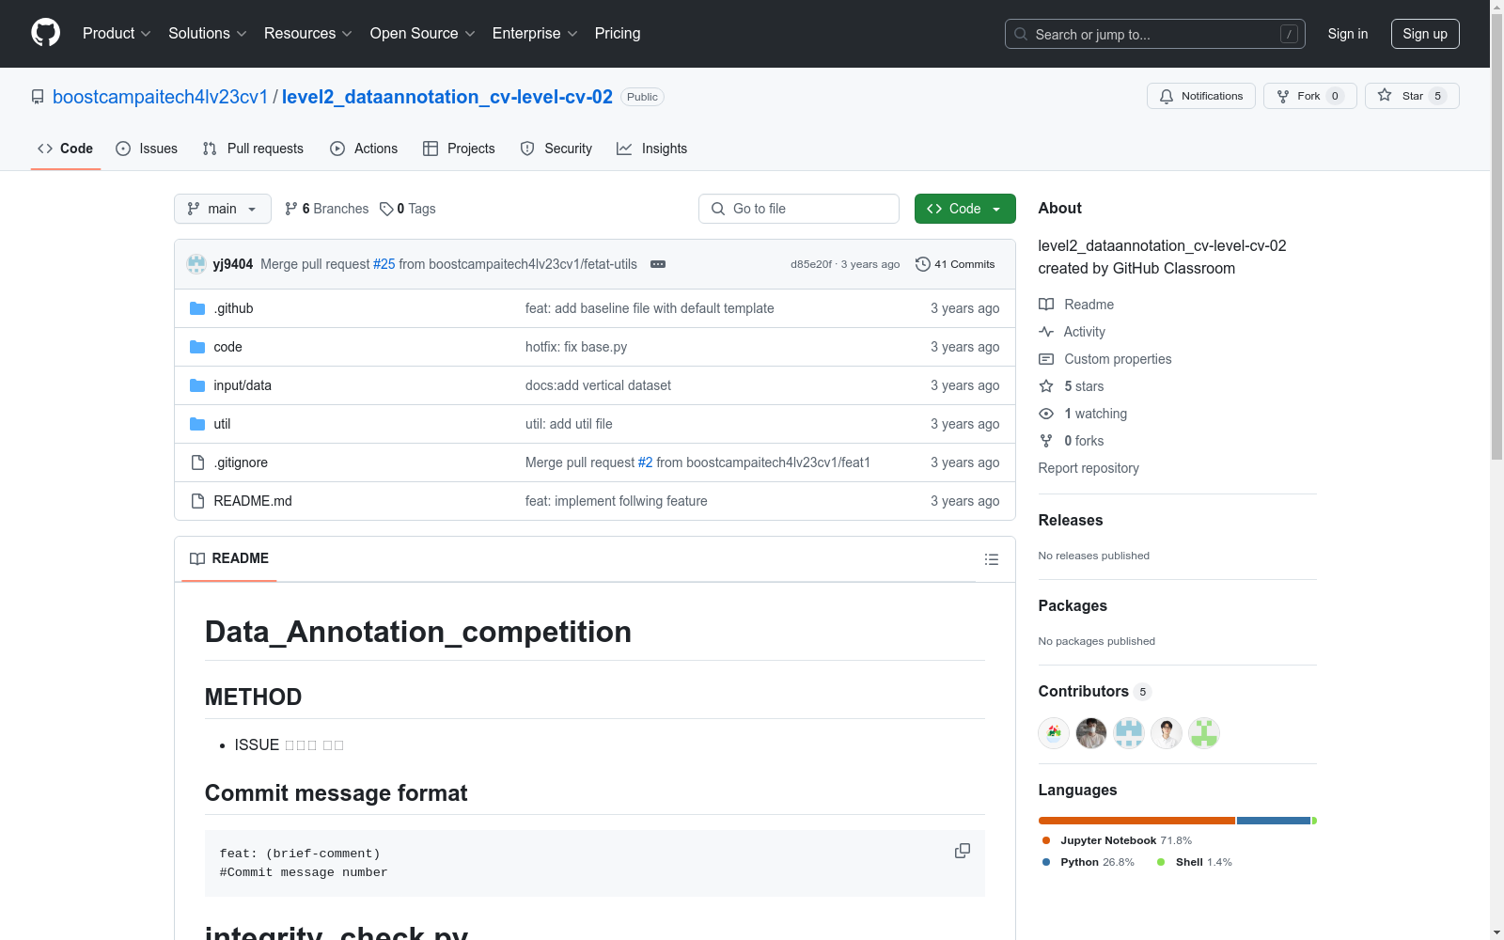
Task: Click the pulse icon next to Activity
Action: point(1046,332)
